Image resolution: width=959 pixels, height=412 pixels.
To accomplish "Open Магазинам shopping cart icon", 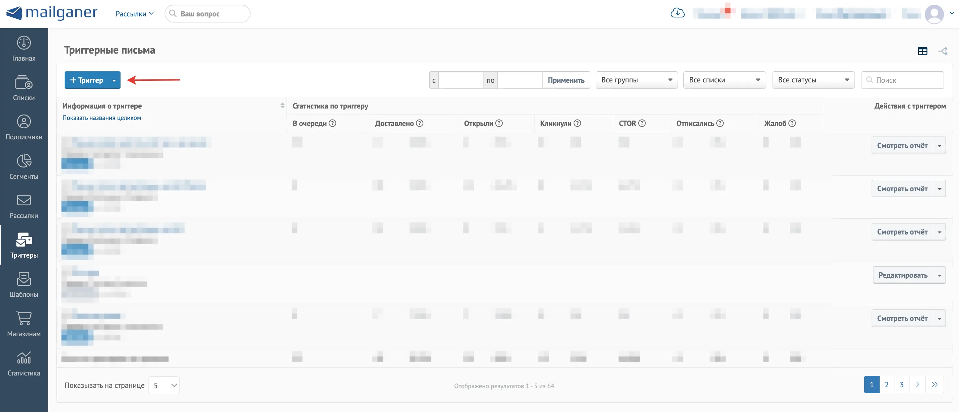I will [24, 318].
